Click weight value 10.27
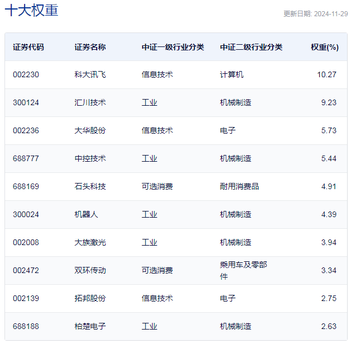 click(x=326, y=74)
